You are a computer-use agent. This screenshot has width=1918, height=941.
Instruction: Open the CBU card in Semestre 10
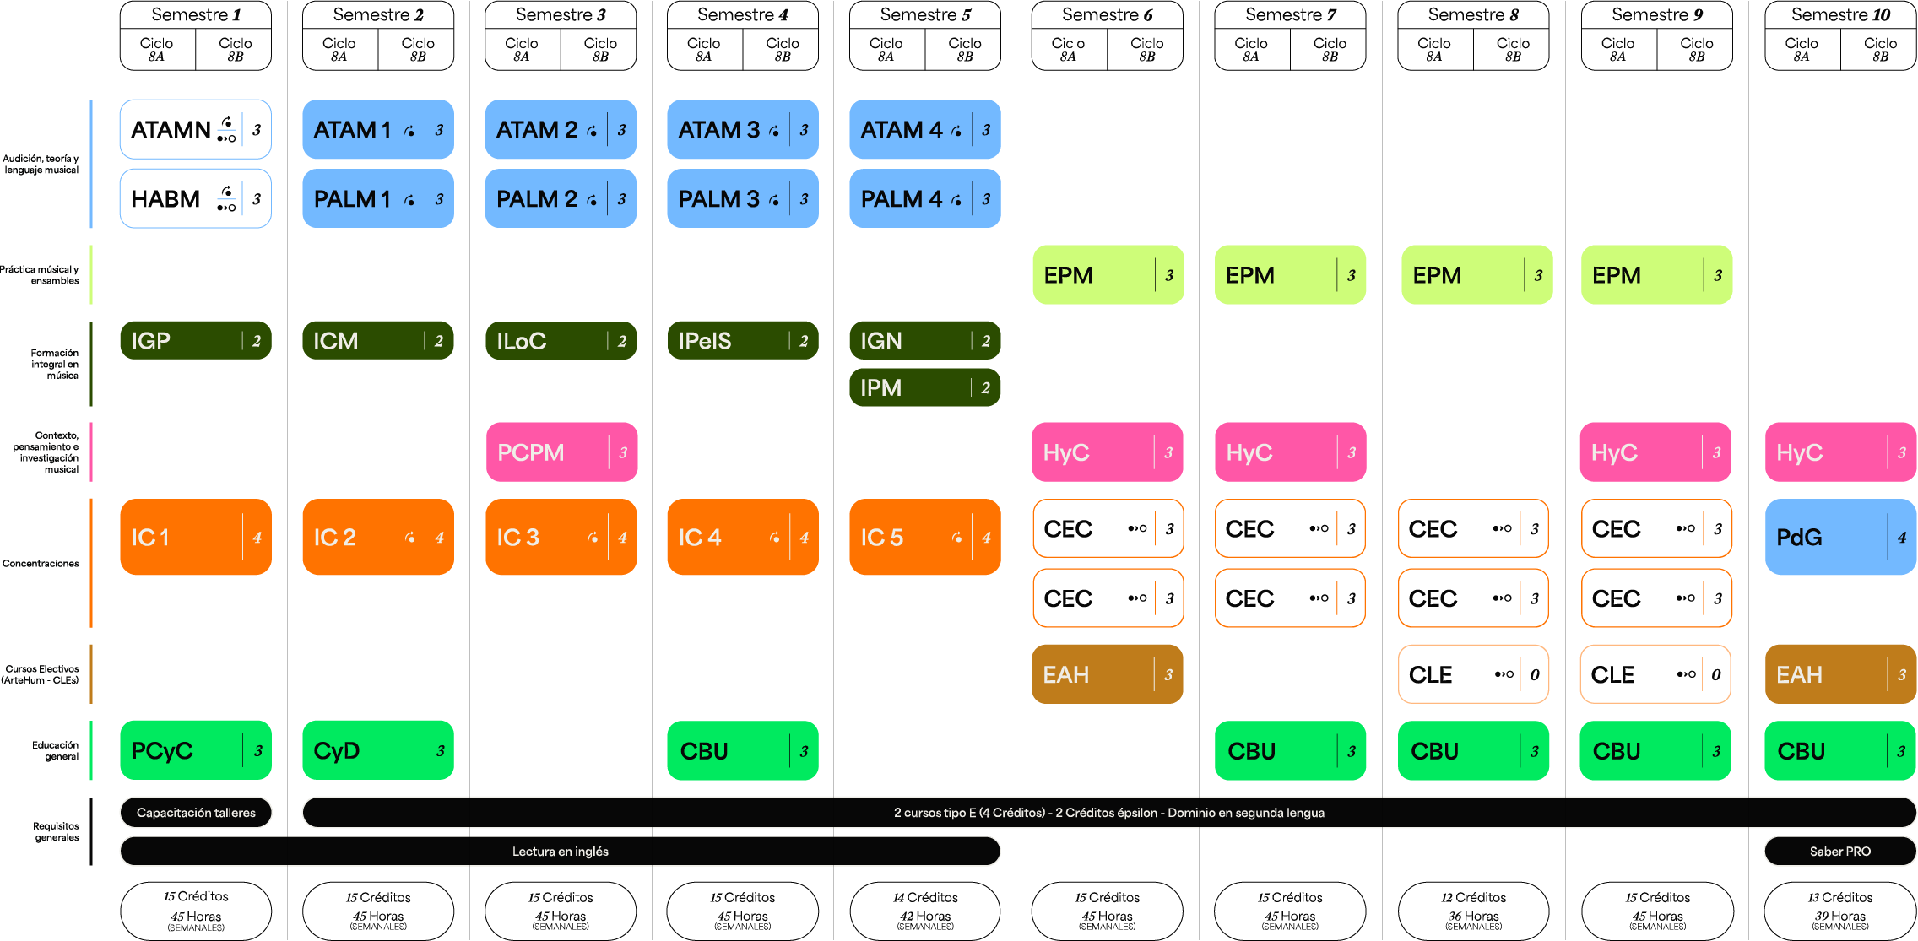(1840, 750)
